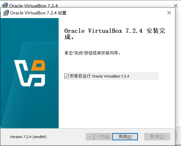Screen dimensions: 181x146
Task: Uncheck the 安装后运行 checkbox box
Action: (x=67, y=76)
